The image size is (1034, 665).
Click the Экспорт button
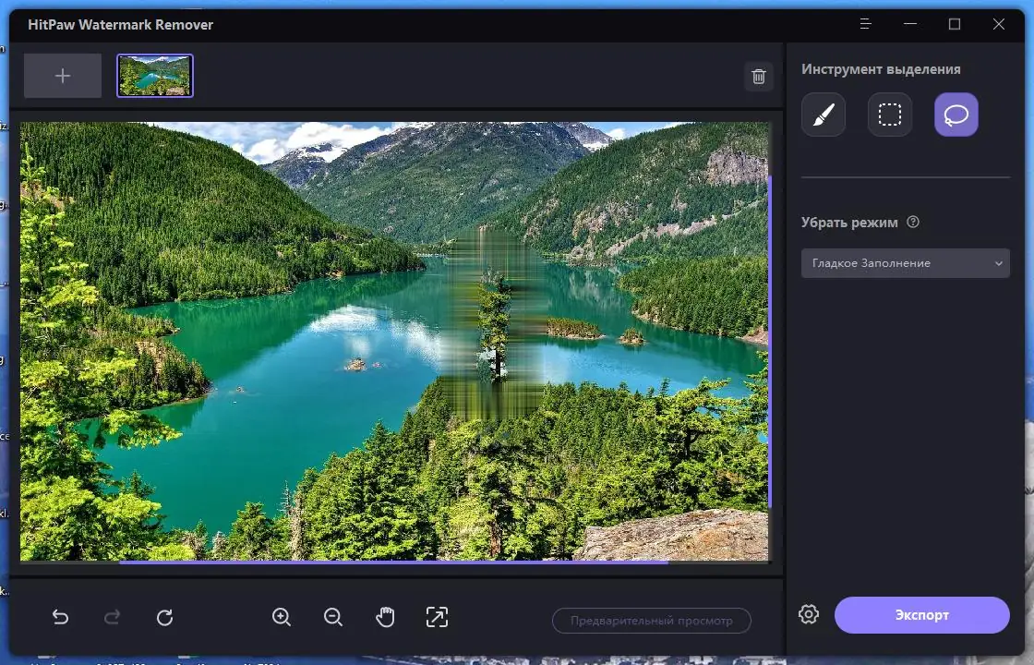coord(922,615)
